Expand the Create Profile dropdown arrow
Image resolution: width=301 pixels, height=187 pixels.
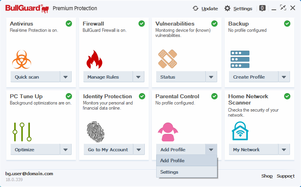click(284, 77)
